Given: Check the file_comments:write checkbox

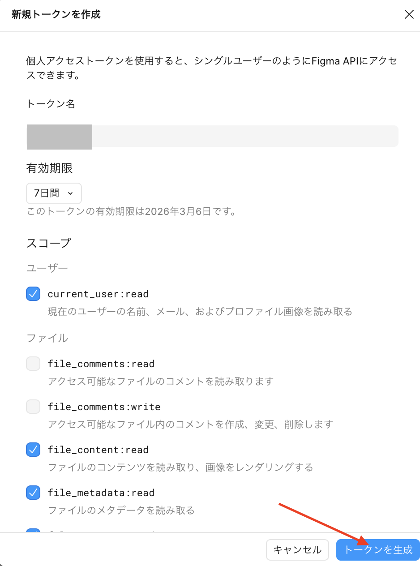Looking at the screenshot, I should [33, 407].
